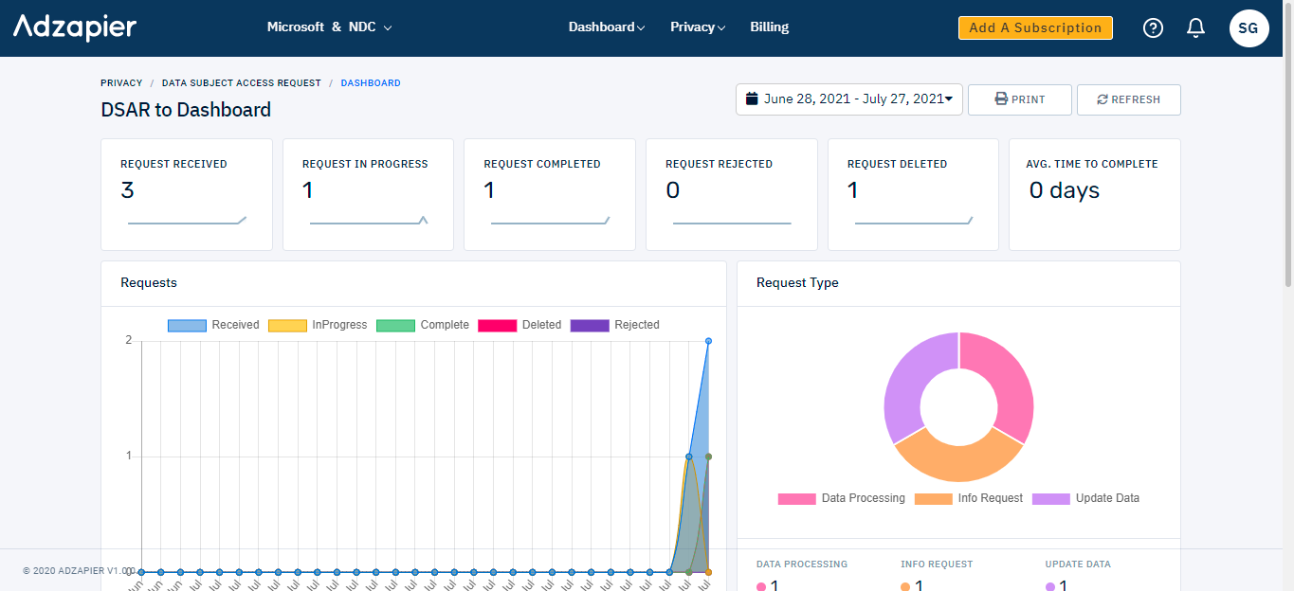This screenshot has width=1294, height=591.
Task: Follow the DATA SUBJECT ACCESS REQUEST breadcrumb link
Action: pos(241,82)
